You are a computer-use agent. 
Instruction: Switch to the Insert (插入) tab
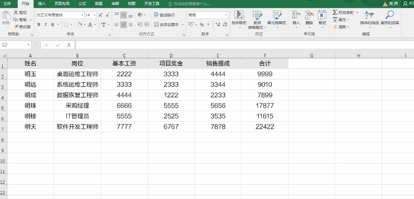pyautogui.click(x=42, y=4)
